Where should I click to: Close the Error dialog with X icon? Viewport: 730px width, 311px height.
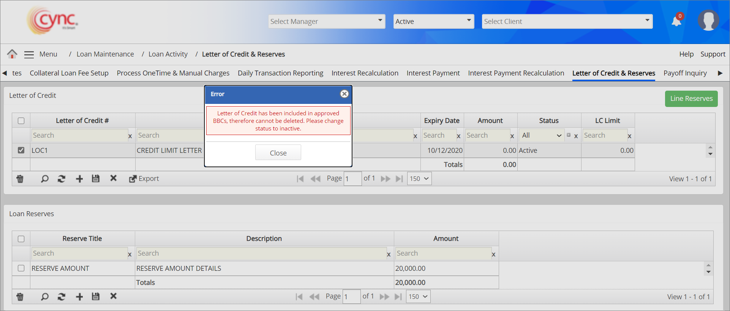coord(344,94)
